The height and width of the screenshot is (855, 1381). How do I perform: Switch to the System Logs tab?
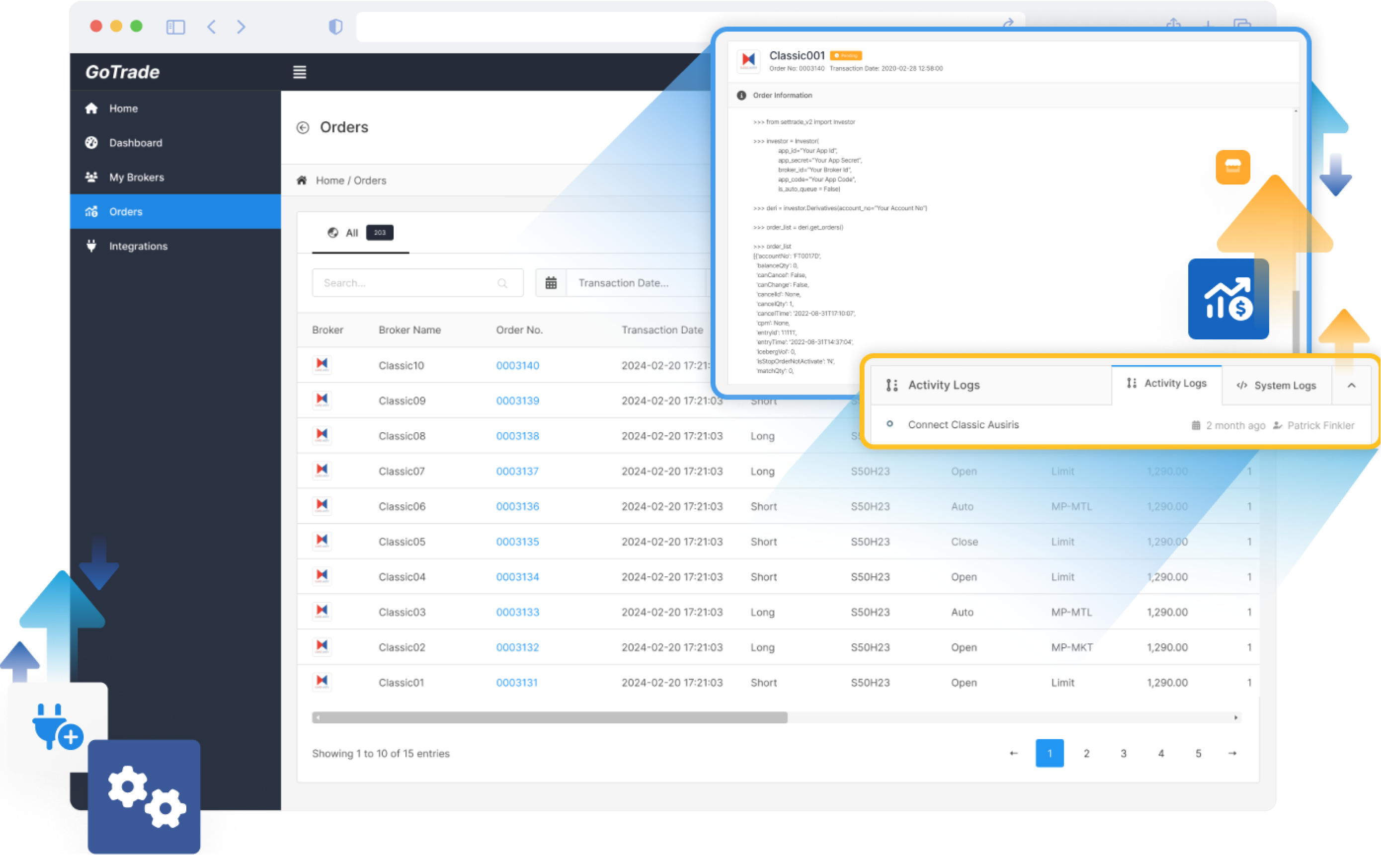(x=1277, y=386)
